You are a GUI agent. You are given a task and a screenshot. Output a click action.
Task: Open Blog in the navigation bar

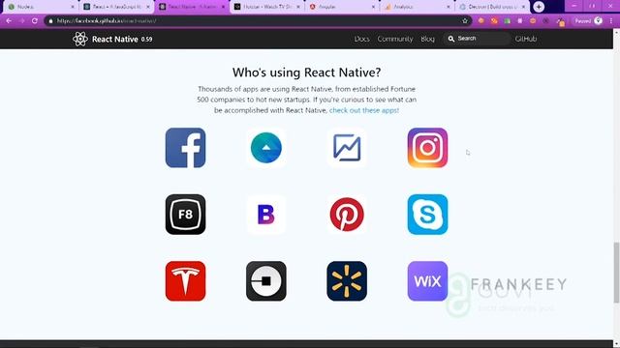click(x=427, y=39)
